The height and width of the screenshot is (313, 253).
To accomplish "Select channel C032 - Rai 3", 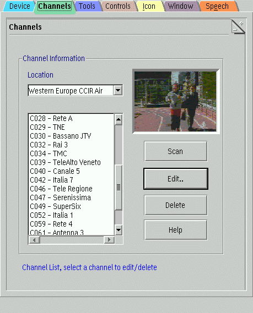I will pyautogui.click(x=72, y=145).
